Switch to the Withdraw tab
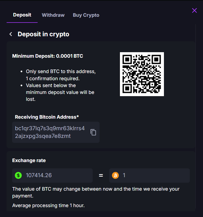This screenshot has width=203, height=217. coord(53,15)
